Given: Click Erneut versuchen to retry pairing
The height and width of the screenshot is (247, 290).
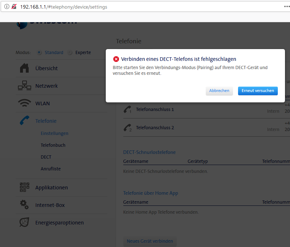Looking at the screenshot, I should (x=258, y=91).
